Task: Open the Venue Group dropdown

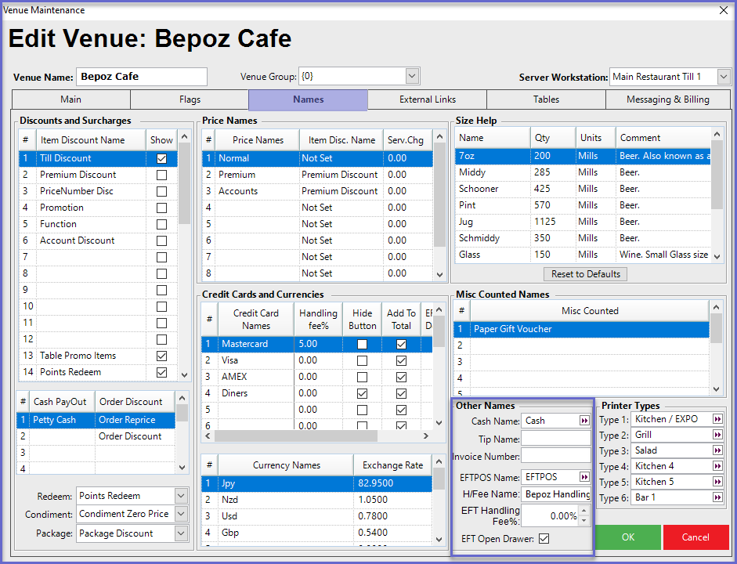Action: (413, 77)
